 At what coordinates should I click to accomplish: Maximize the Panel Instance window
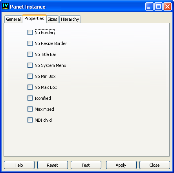pos(158,6)
